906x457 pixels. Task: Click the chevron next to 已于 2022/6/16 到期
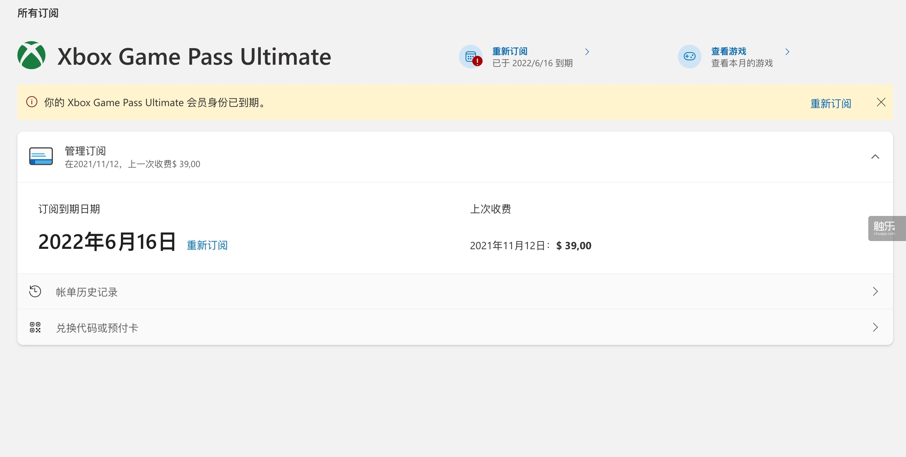[x=587, y=52]
